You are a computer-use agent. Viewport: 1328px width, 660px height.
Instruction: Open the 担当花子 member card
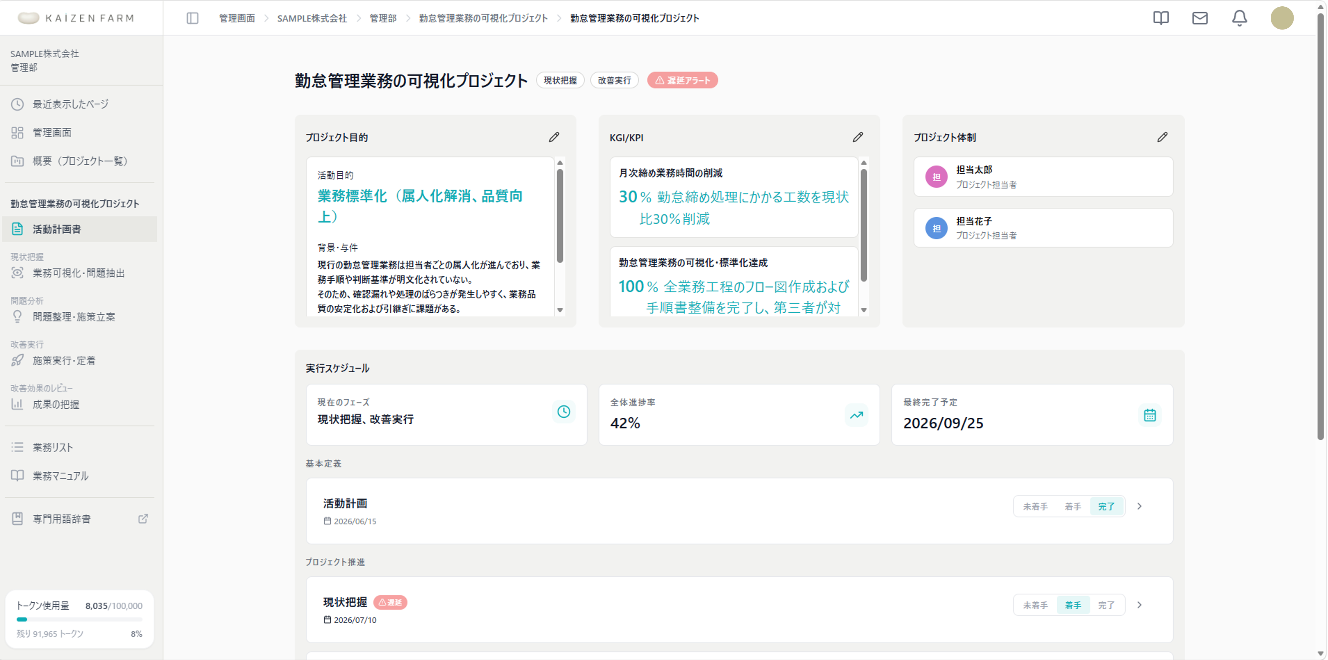pyautogui.click(x=1043, y=228)
